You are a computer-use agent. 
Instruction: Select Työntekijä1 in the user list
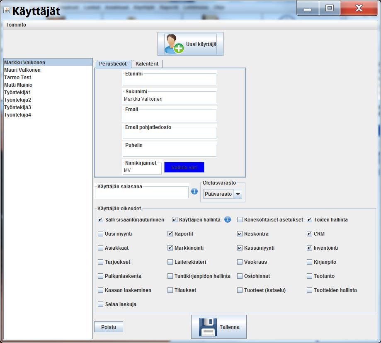point(48,92)
